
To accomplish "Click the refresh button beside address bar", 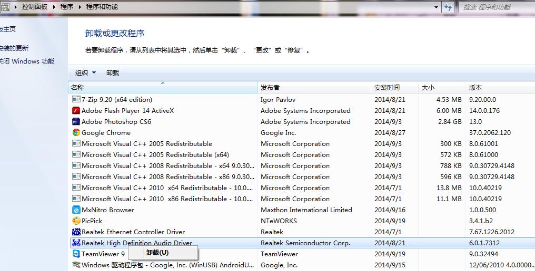I will coord(448,7).
